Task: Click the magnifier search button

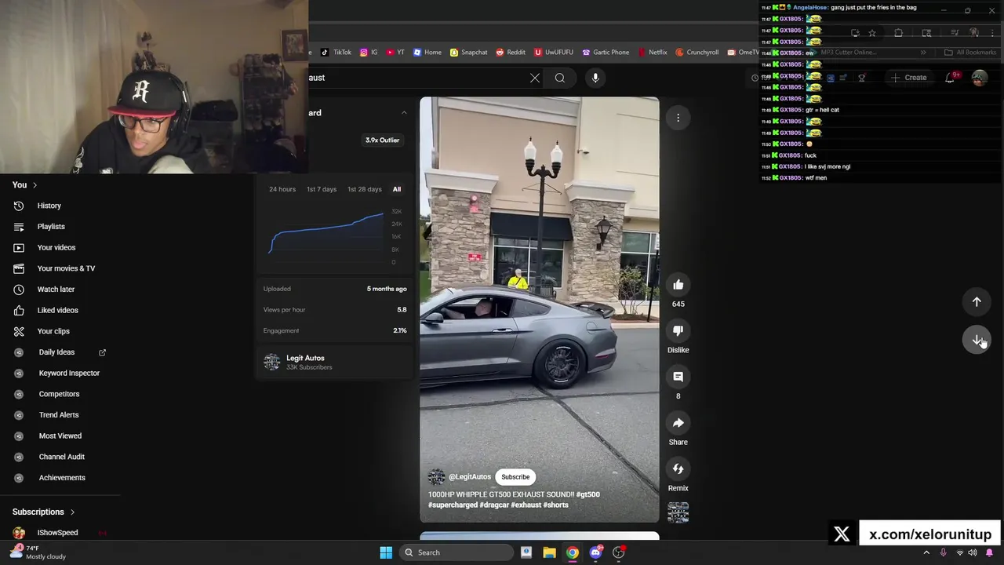Action: [x=559, y=78]
